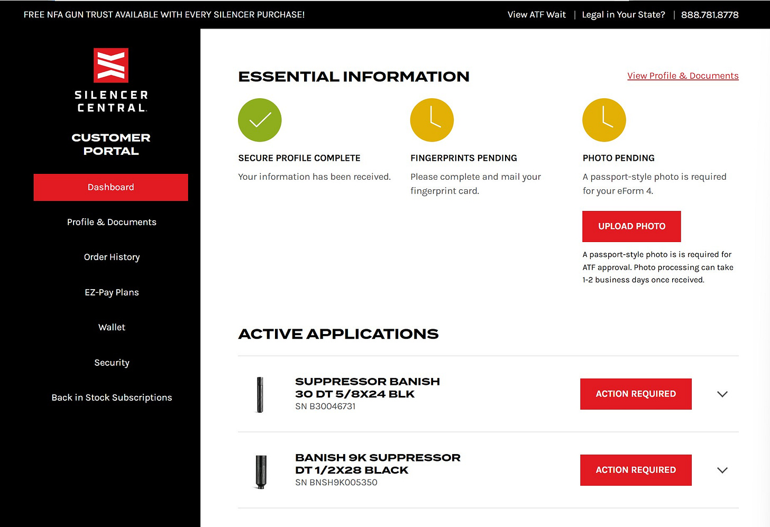Click the Customer Portal title

pos(111,144)
